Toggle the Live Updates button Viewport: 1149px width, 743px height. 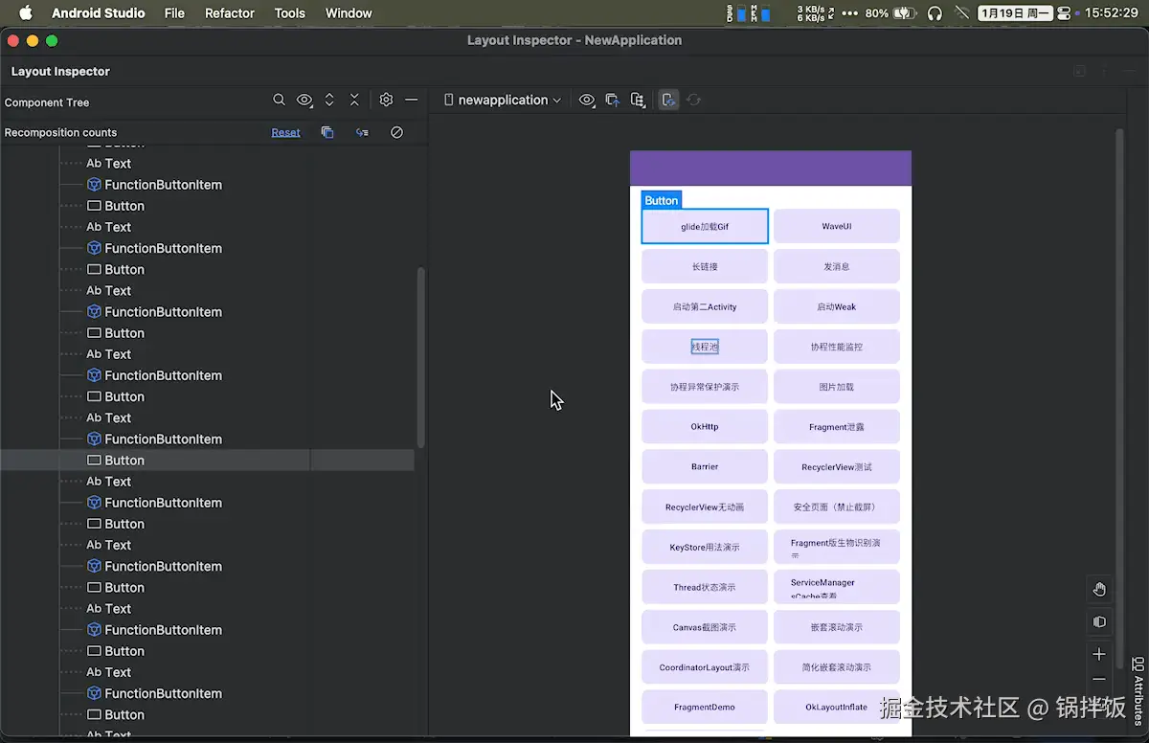[x=668, y=100]
